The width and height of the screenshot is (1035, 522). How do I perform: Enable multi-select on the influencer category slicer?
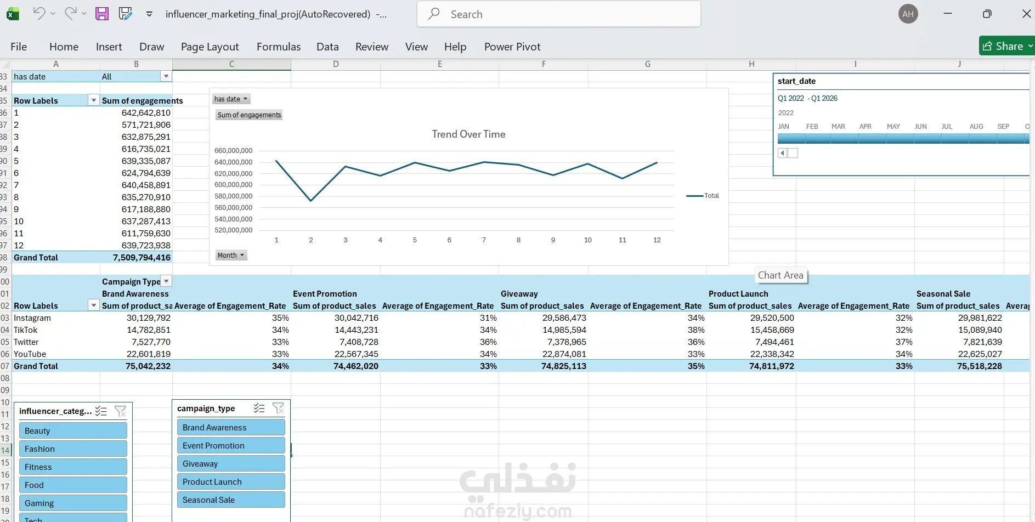coord(101,411)
